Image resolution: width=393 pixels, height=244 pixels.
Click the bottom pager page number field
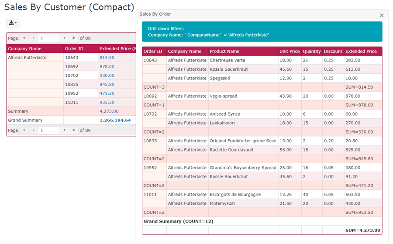tap(48, 130)
